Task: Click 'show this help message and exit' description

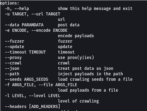Action: click(x=95, y=9)
